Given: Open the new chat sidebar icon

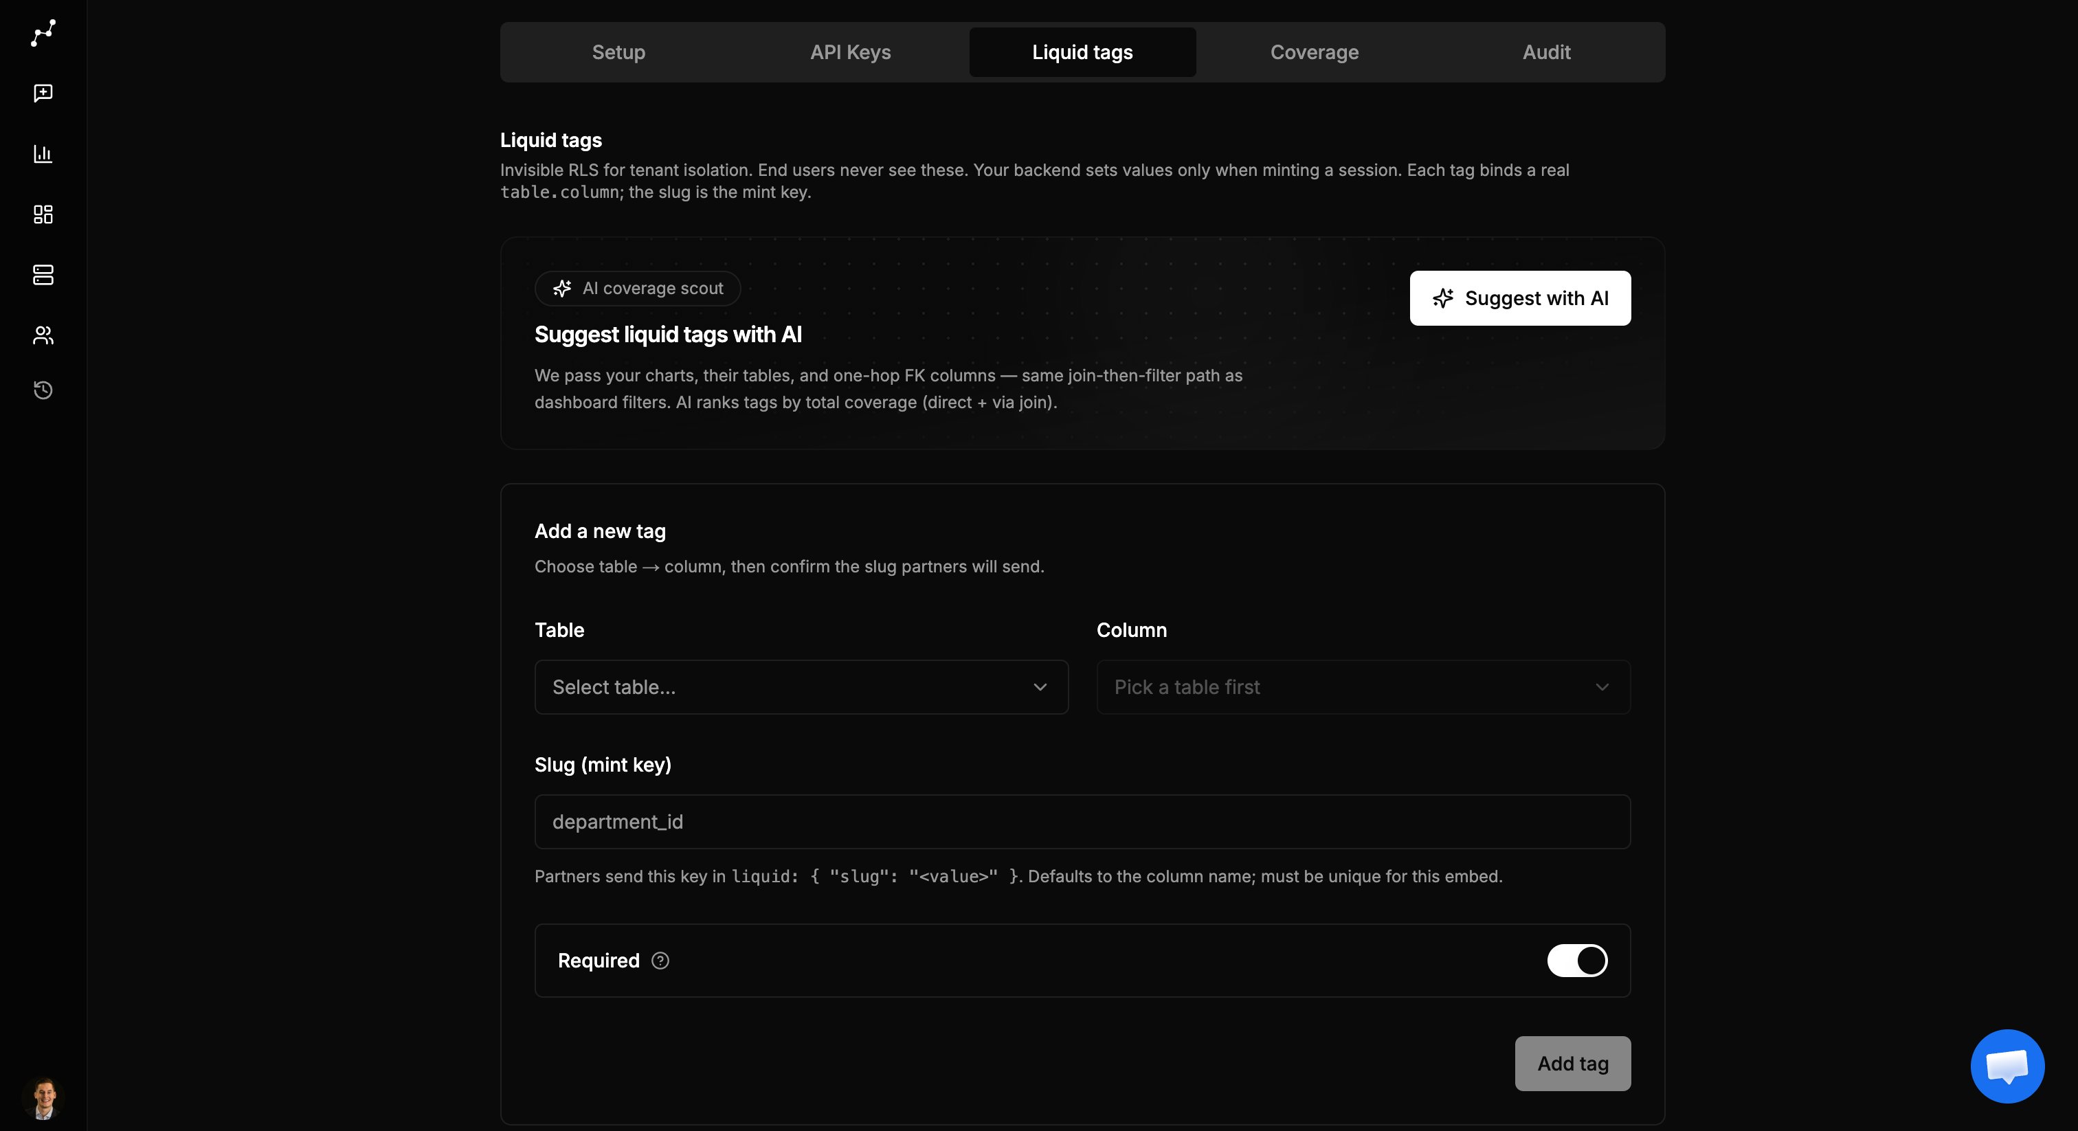Looking at the screenshot, I should pyautogui.click(x=43, y=93).
